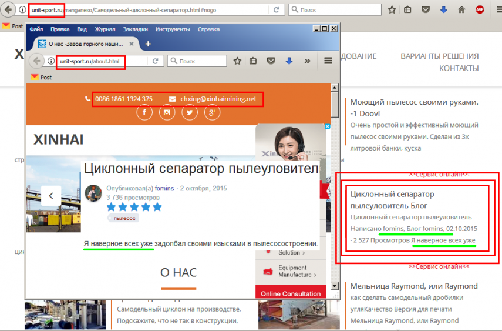Screen dimensions: 502x331
Task: Open Solution link in side menu
Action: point(291,253)
